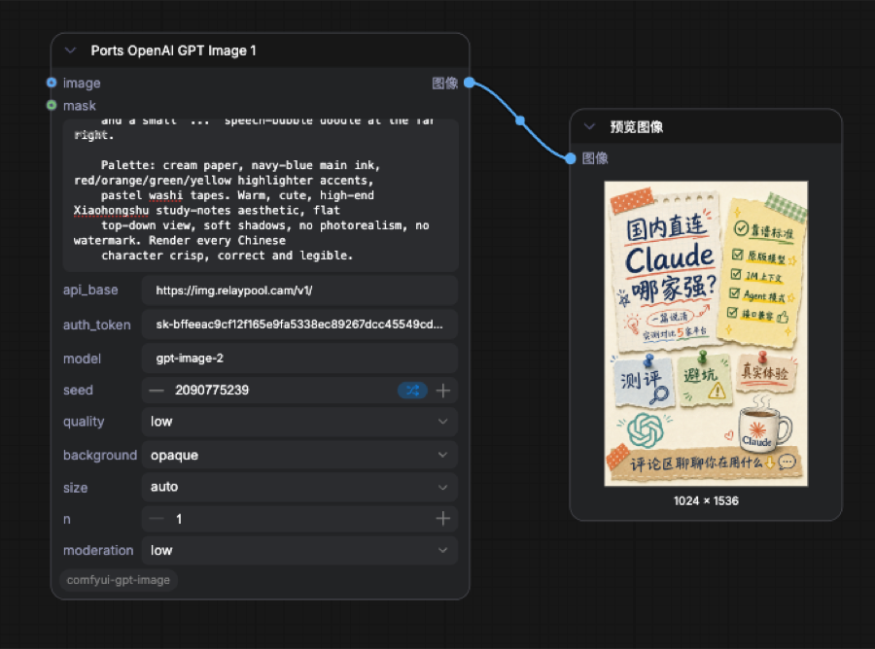Increase the n value with plus
The image size is (875, 649).
(443, 519)
